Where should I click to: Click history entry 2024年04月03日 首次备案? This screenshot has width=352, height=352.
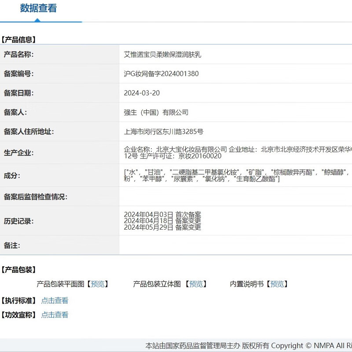pyautogui.click(x=162, y=214)
